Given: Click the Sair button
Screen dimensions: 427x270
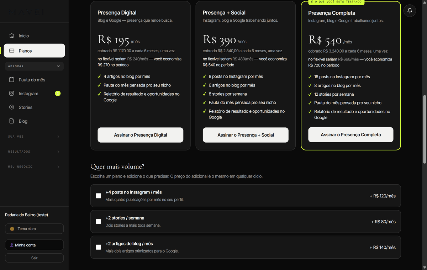Looking at the screenshot, I should click(x=34, y=258).
